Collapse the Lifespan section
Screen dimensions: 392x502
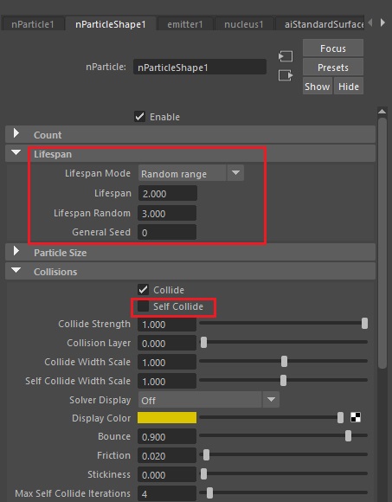point(16,152)
